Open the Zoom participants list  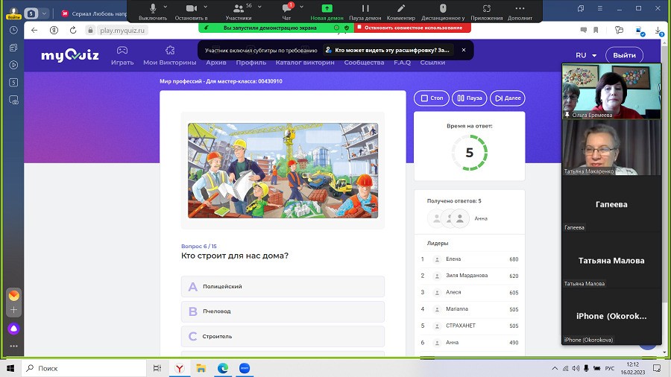(239, 10)
